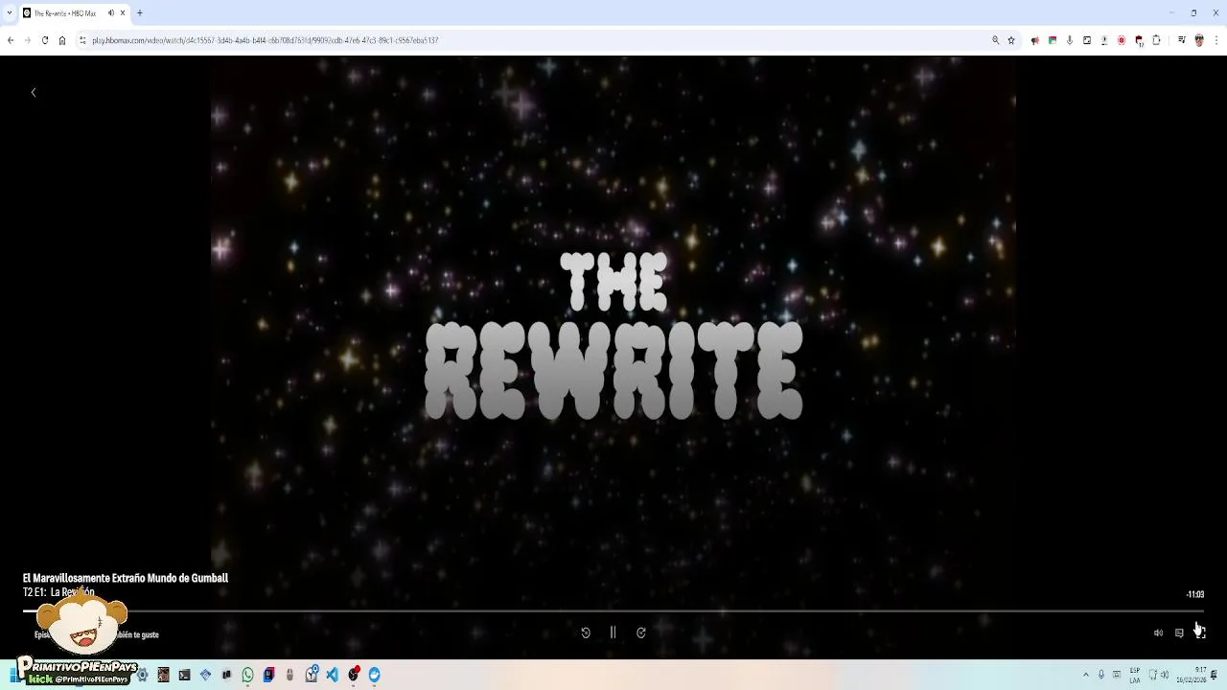Open the Chrome tab search dropdown
This screenshot has height=690, width=1227.
point(10,12)
